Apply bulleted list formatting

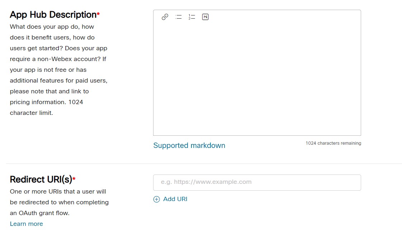[x=179, y=17]
